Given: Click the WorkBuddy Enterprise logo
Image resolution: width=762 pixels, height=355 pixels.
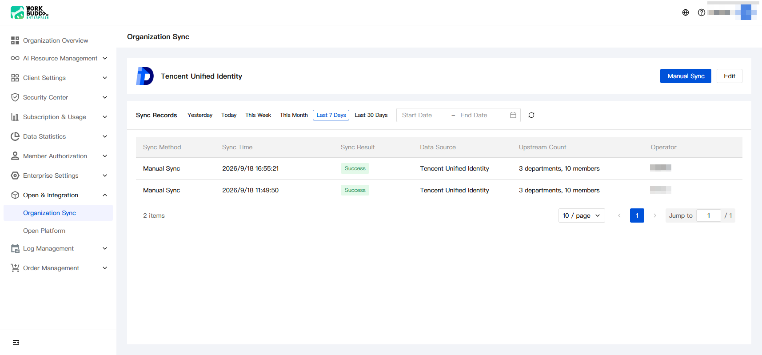Looking at the screenshot, I should [x=29, y=12].
